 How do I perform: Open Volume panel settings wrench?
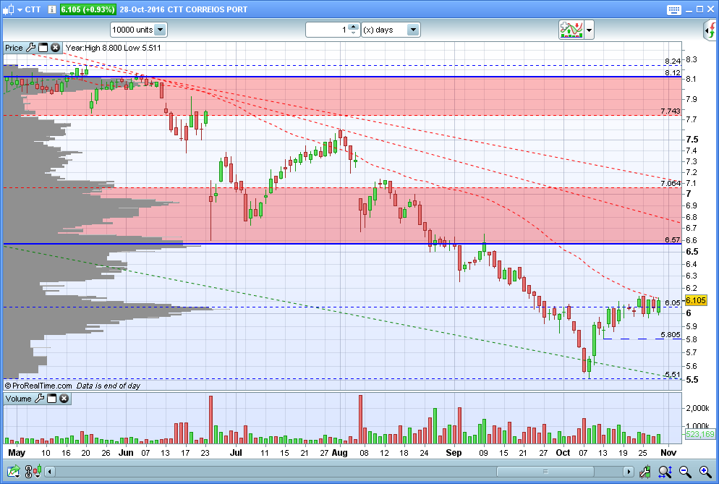(x=40, y=399)
